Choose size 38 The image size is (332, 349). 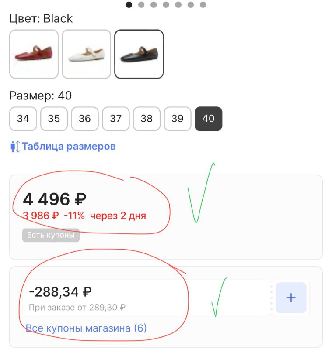147,119
